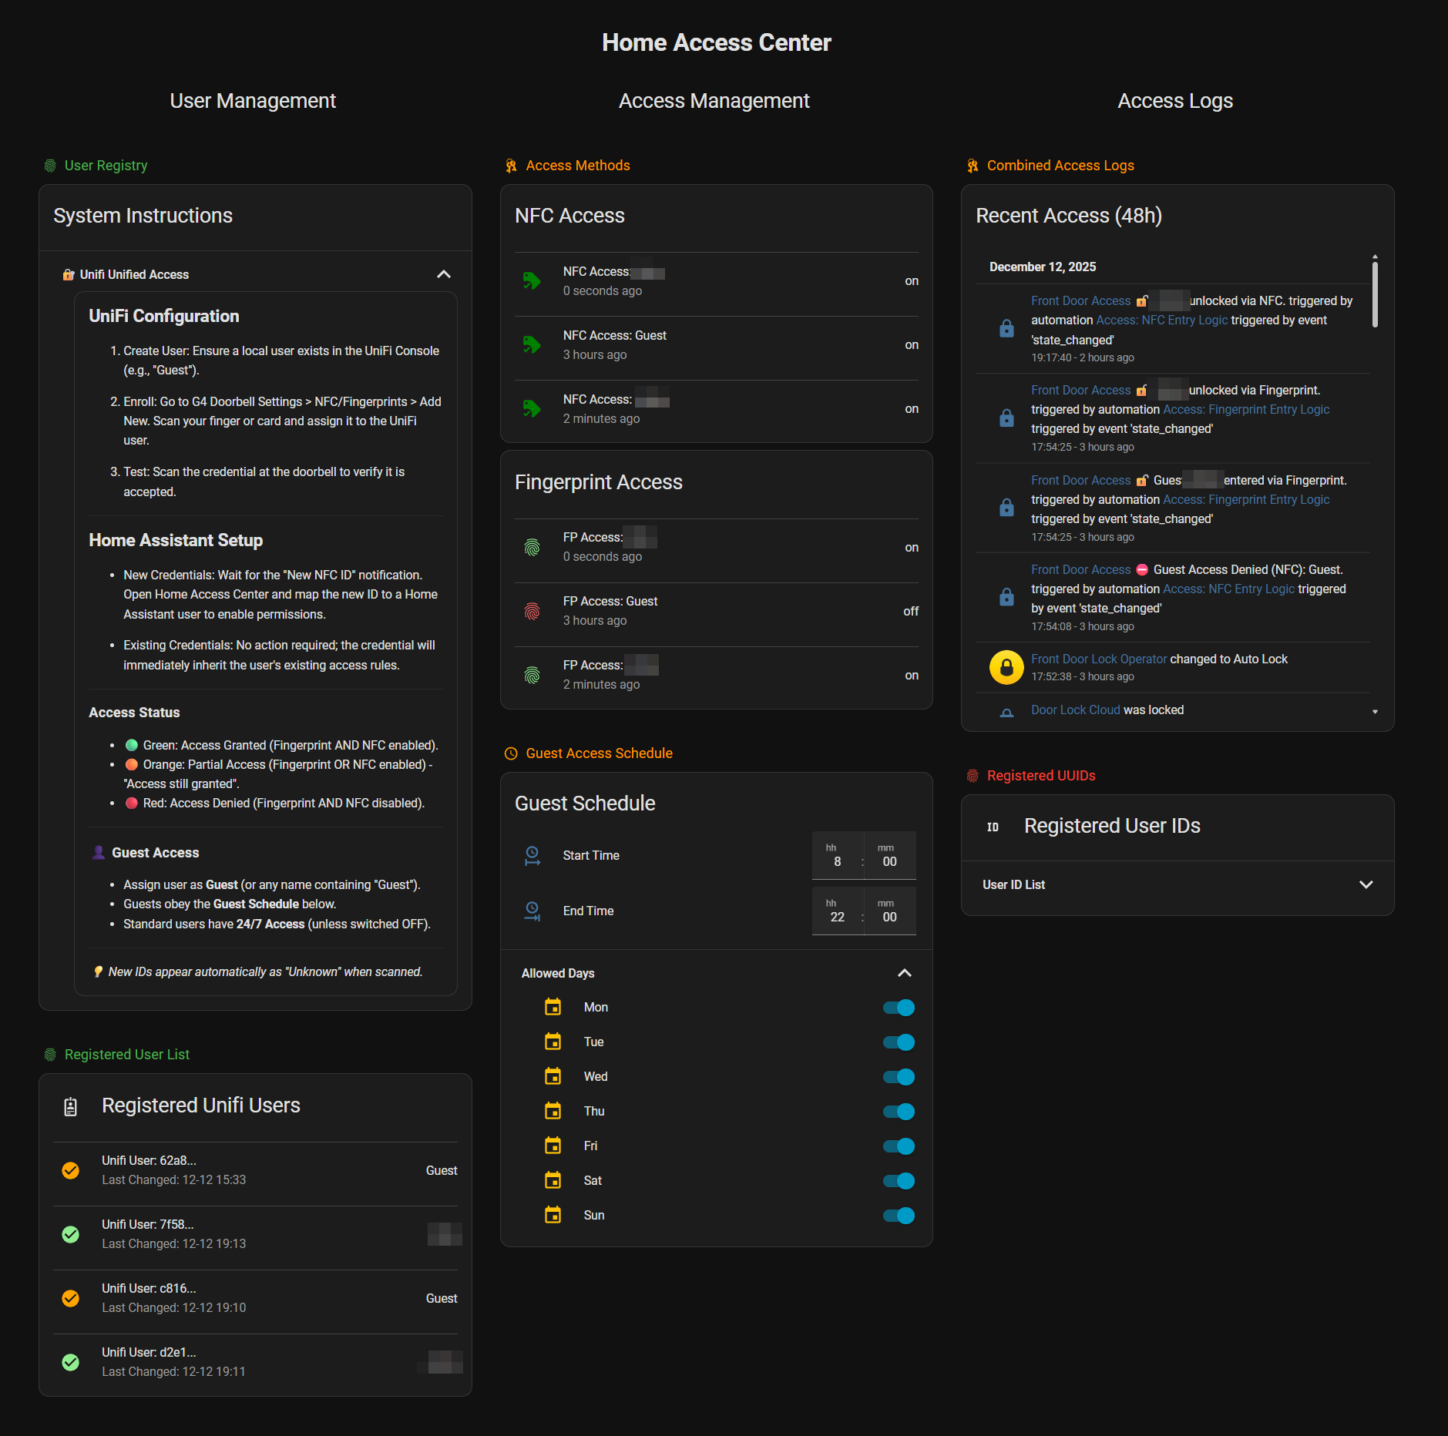Screen dimensions: 1448x1436
Task: Click the NFC Access: Guest tag icon
Action: (532, 344)
